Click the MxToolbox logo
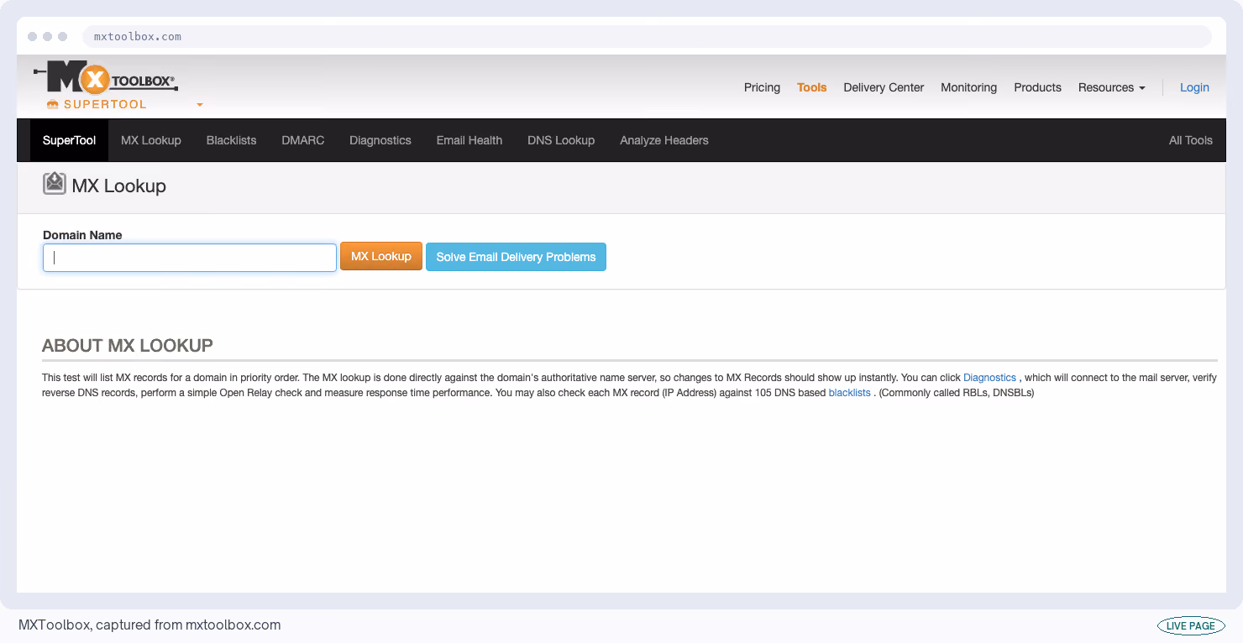 [106, 77]
